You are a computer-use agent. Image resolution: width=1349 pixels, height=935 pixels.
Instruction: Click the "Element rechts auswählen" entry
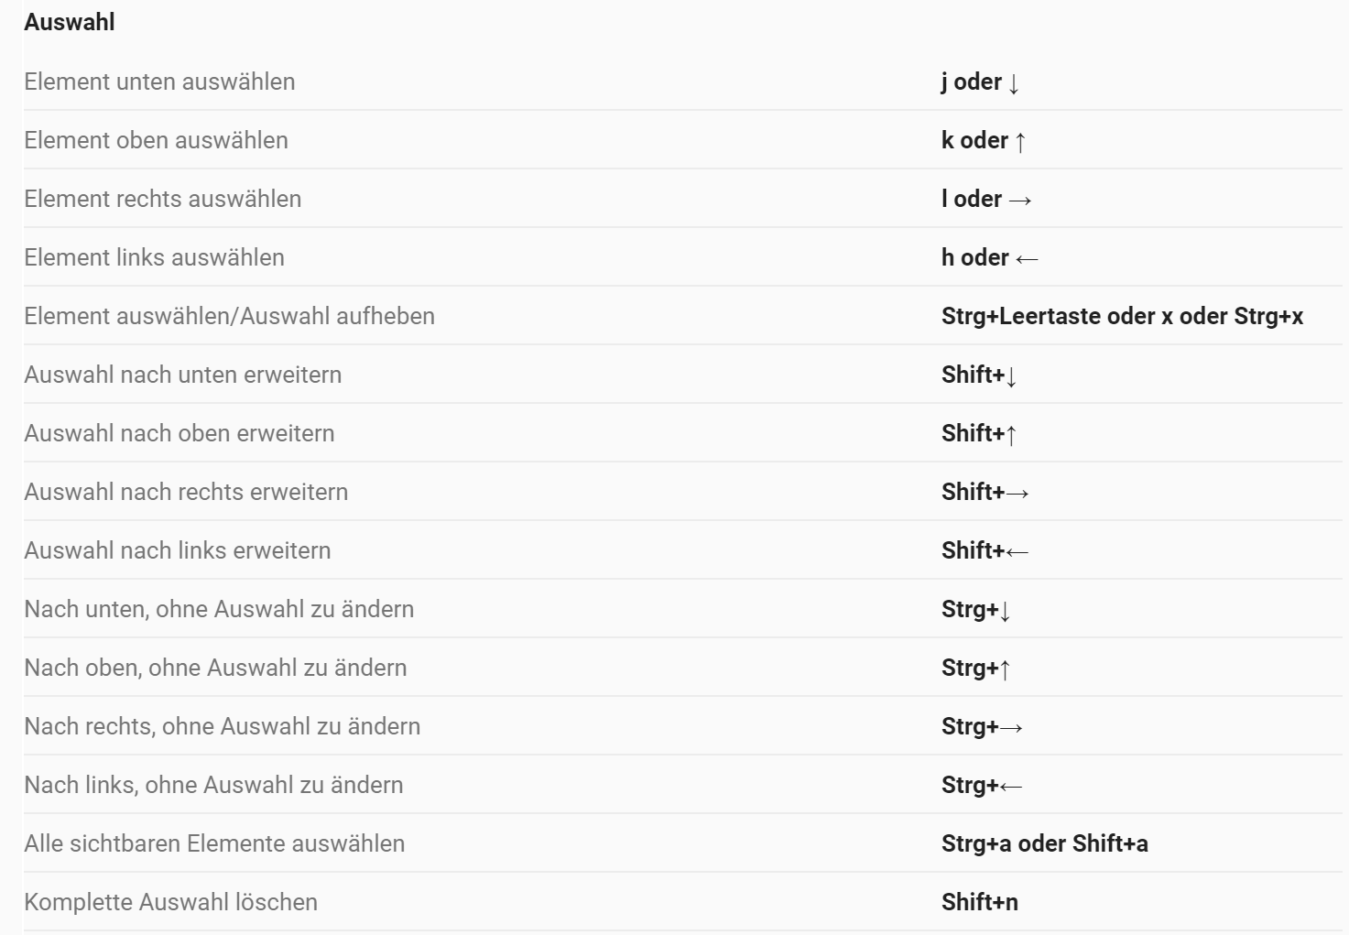pos(162,199)
